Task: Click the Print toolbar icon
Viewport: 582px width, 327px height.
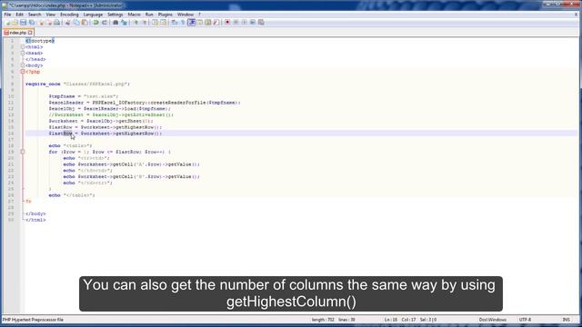Action: [x=56, y=22]
